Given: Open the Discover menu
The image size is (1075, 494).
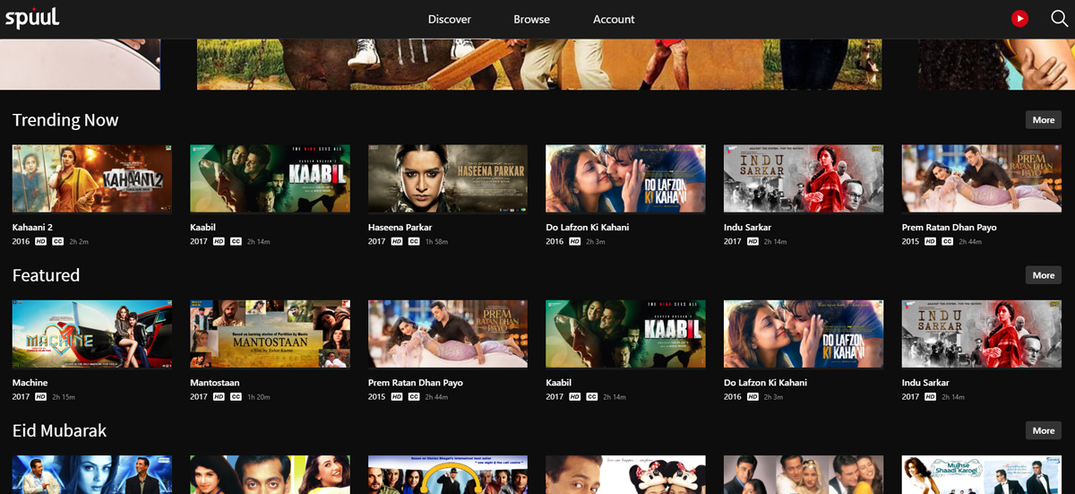Looking at the screenshot, I should (449, 19).
